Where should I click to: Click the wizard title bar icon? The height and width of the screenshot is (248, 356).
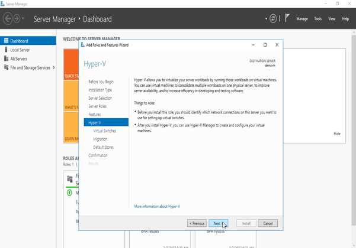pyautogui.click(x=83, y=45)
